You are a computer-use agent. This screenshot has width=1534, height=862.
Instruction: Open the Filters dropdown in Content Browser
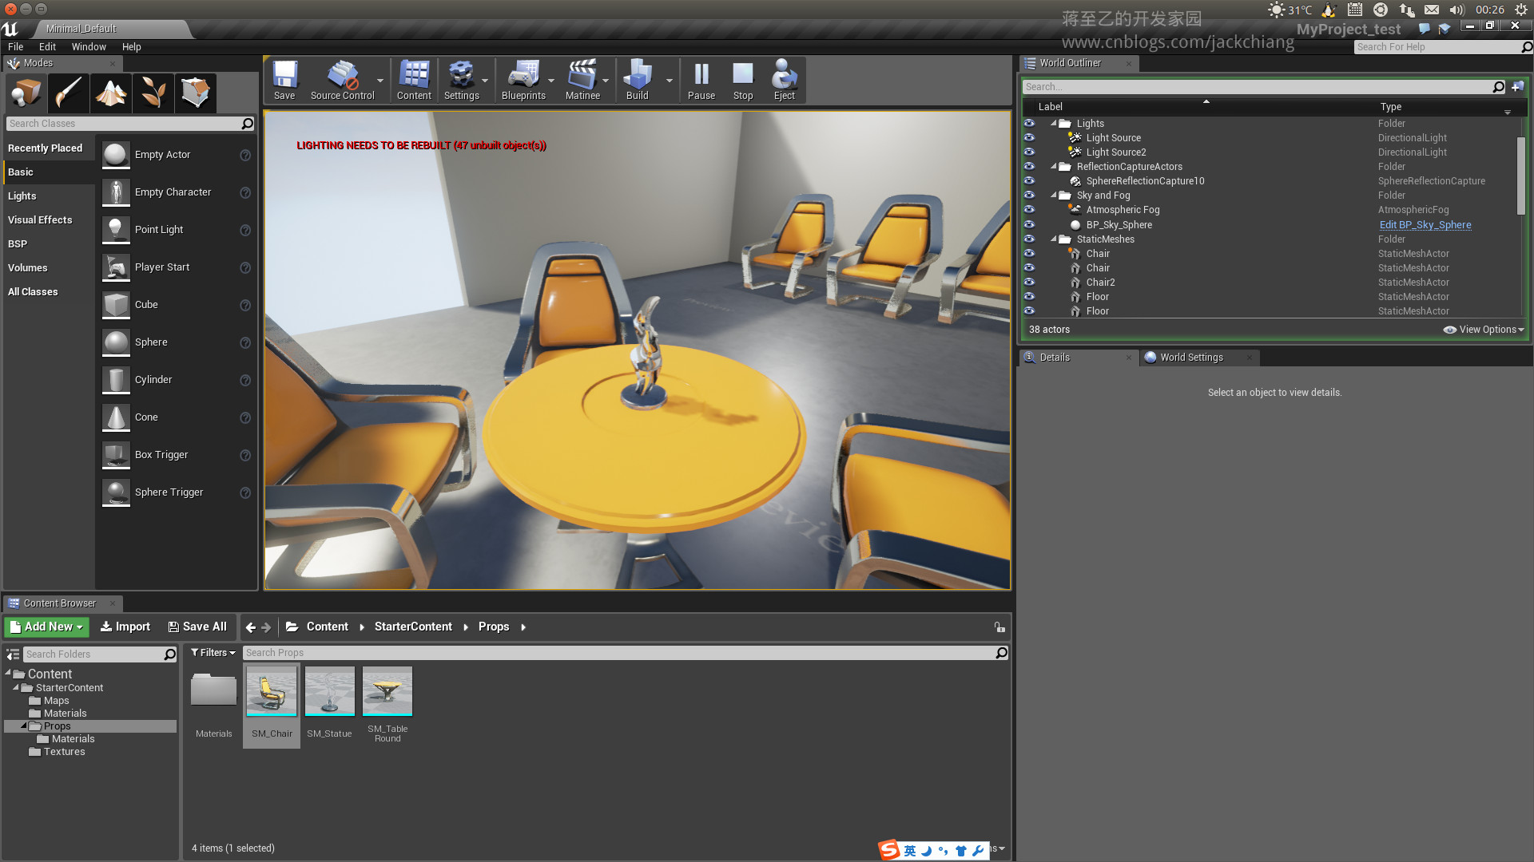point(213,653)
